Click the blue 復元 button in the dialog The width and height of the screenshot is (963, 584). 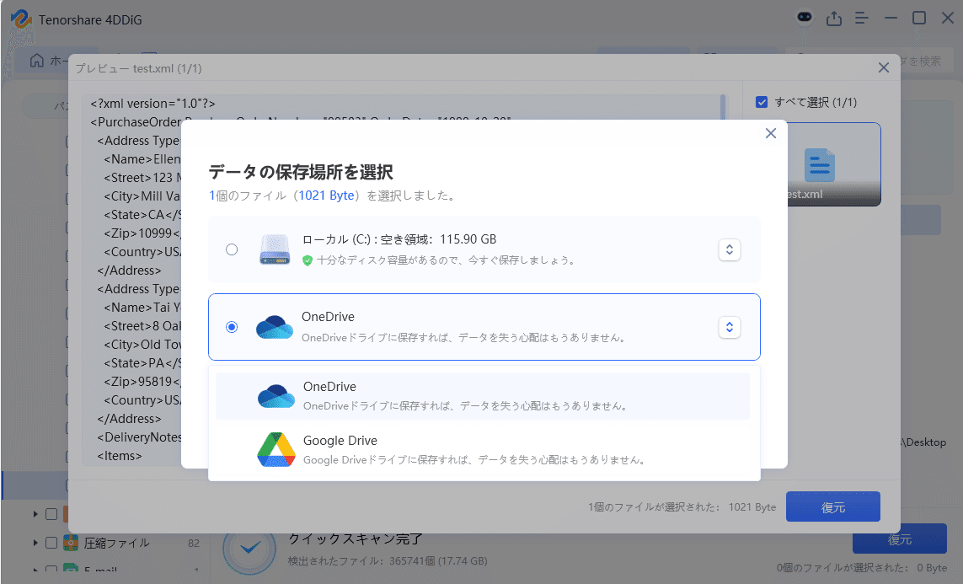click(832, 507)
